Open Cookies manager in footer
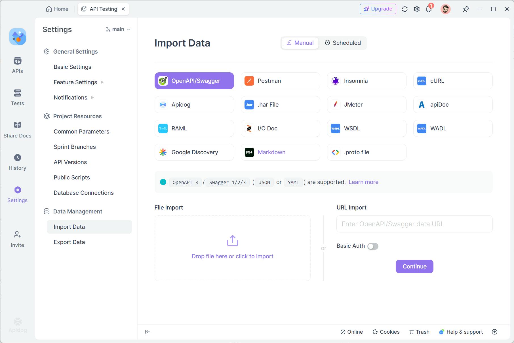 click(386, 332)
